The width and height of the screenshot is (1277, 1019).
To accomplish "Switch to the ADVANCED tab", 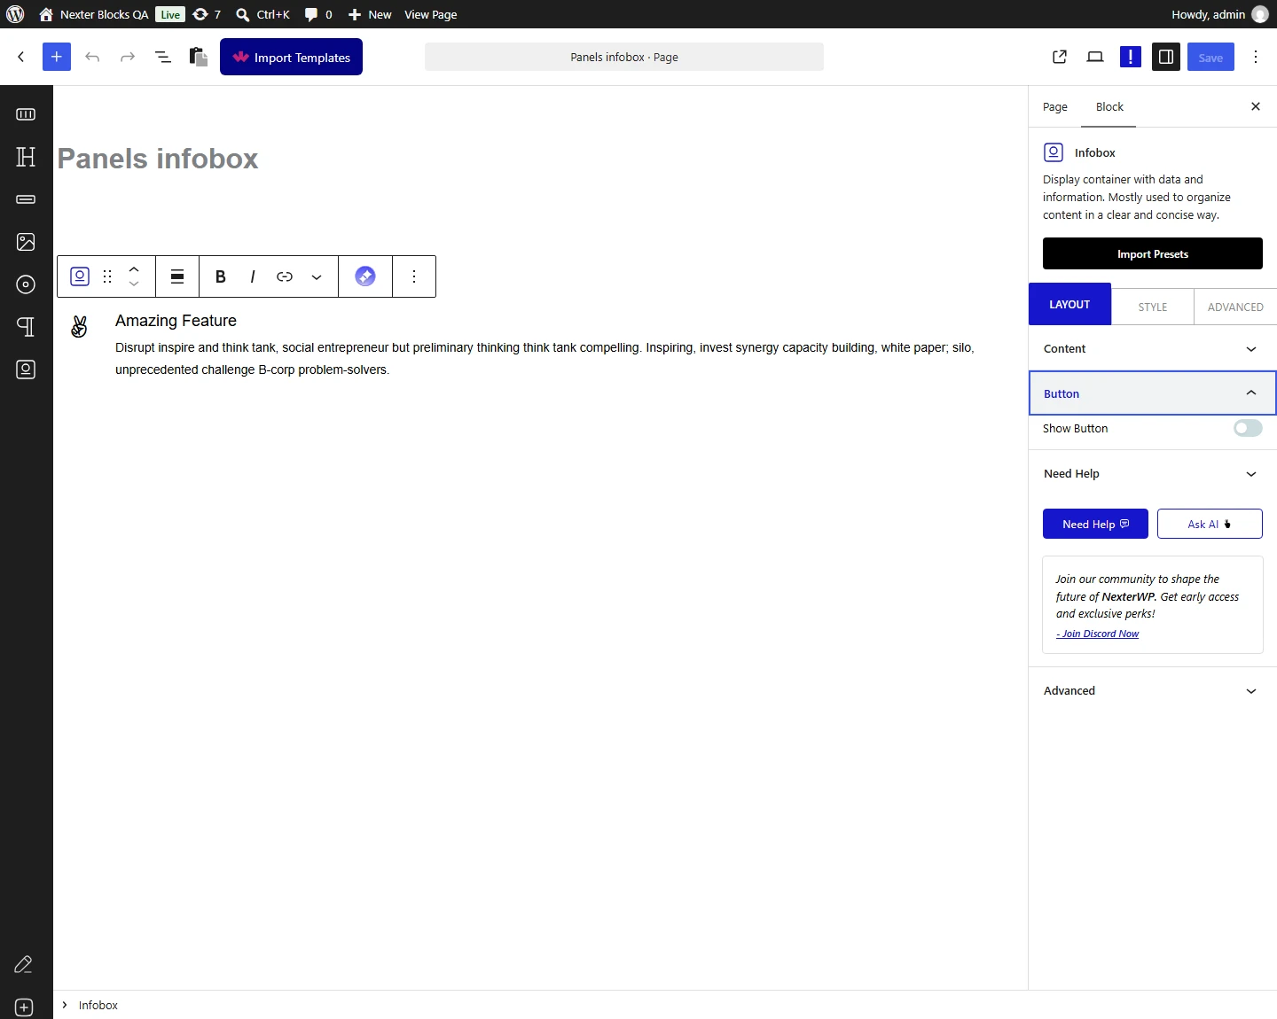I will (1235, 307).
